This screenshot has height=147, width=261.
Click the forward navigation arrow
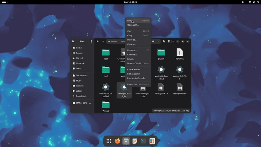coord(103,41)
